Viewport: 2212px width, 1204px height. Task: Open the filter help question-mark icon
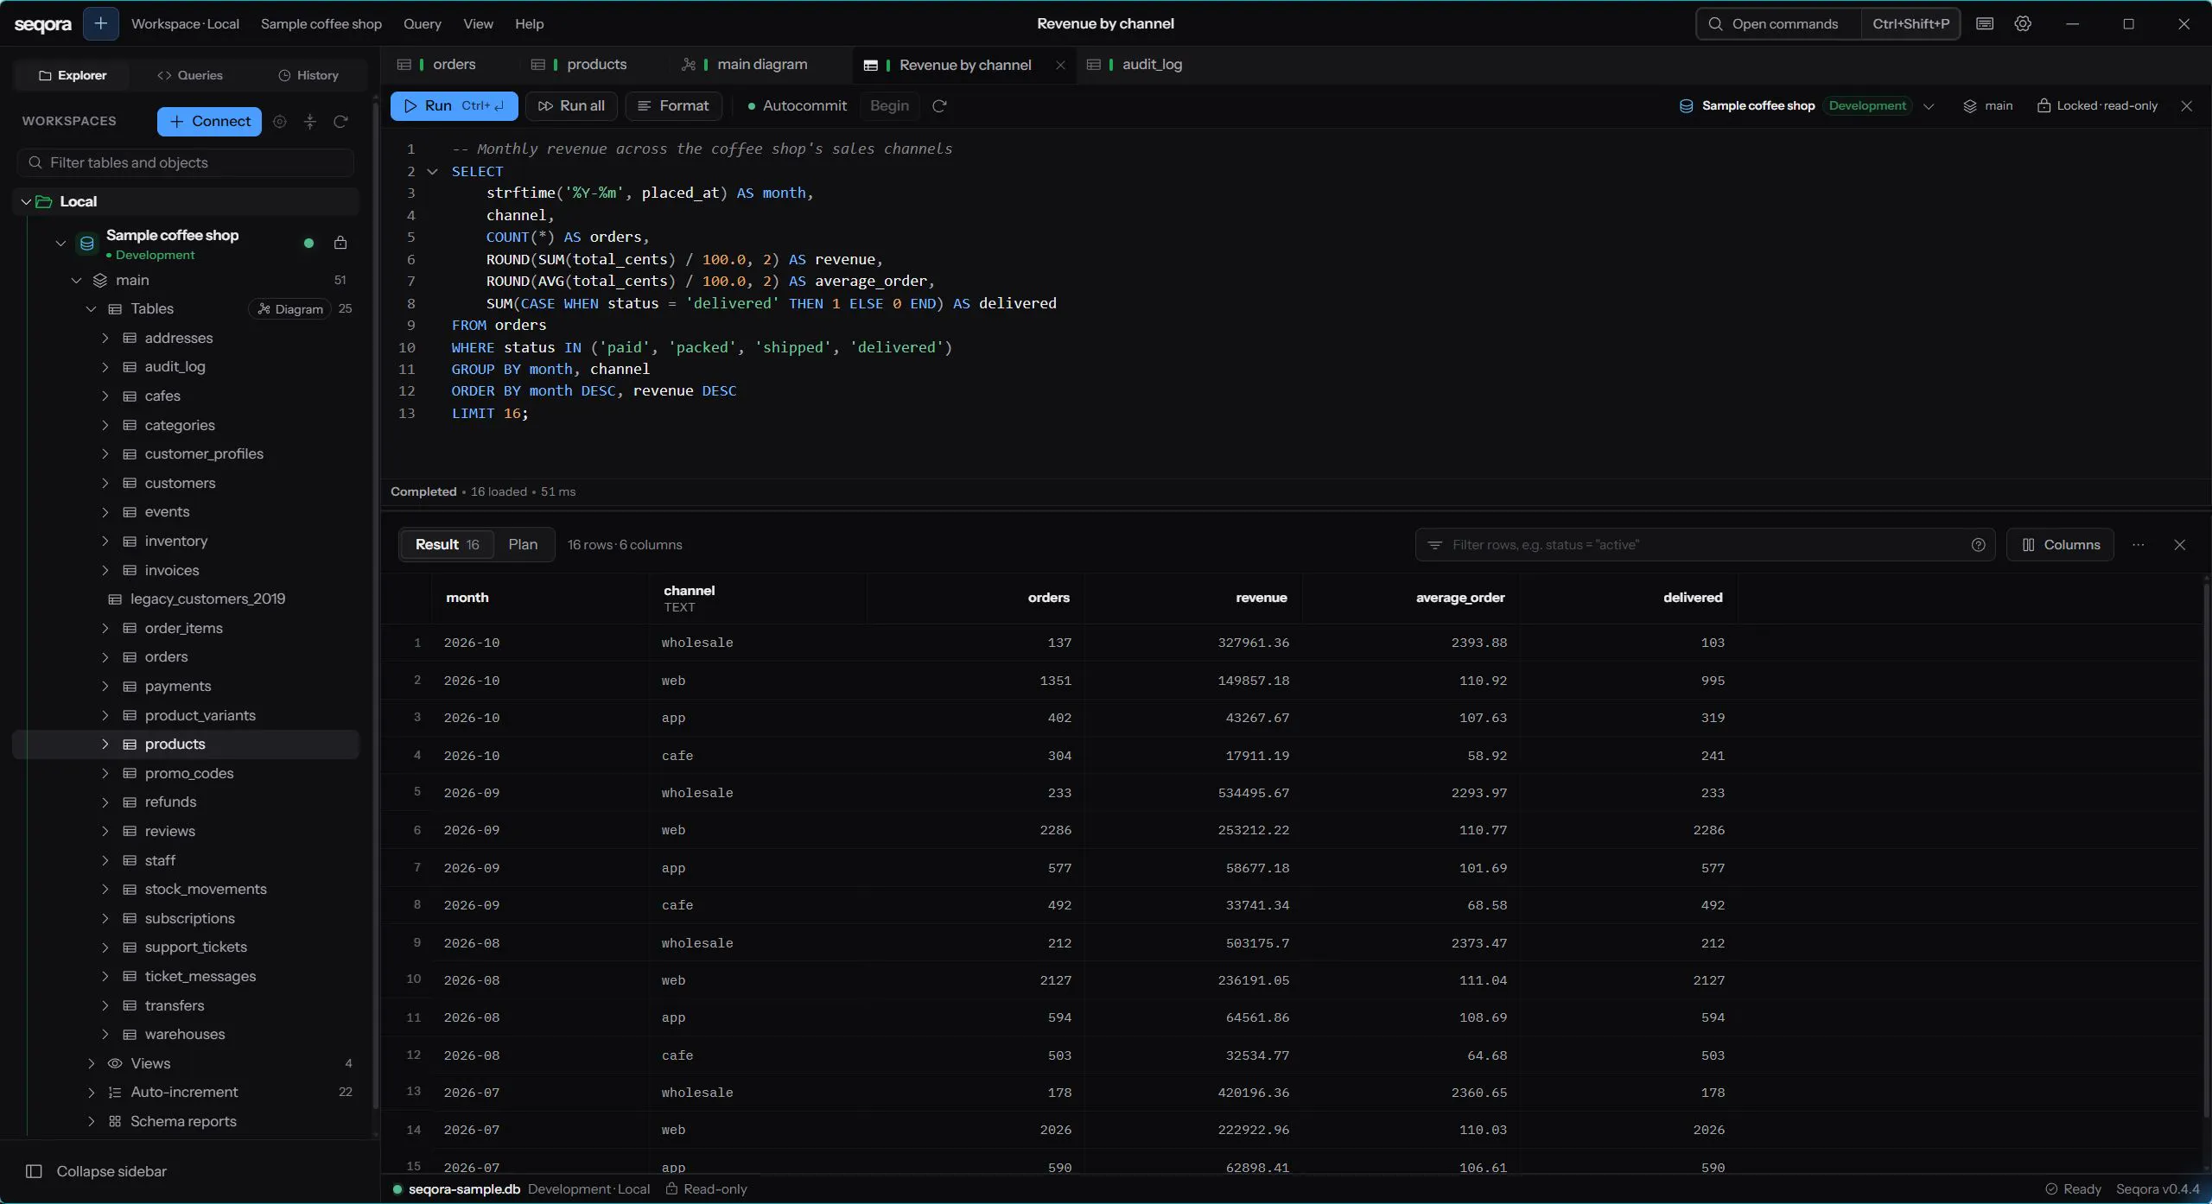(x=1978, y=544)
